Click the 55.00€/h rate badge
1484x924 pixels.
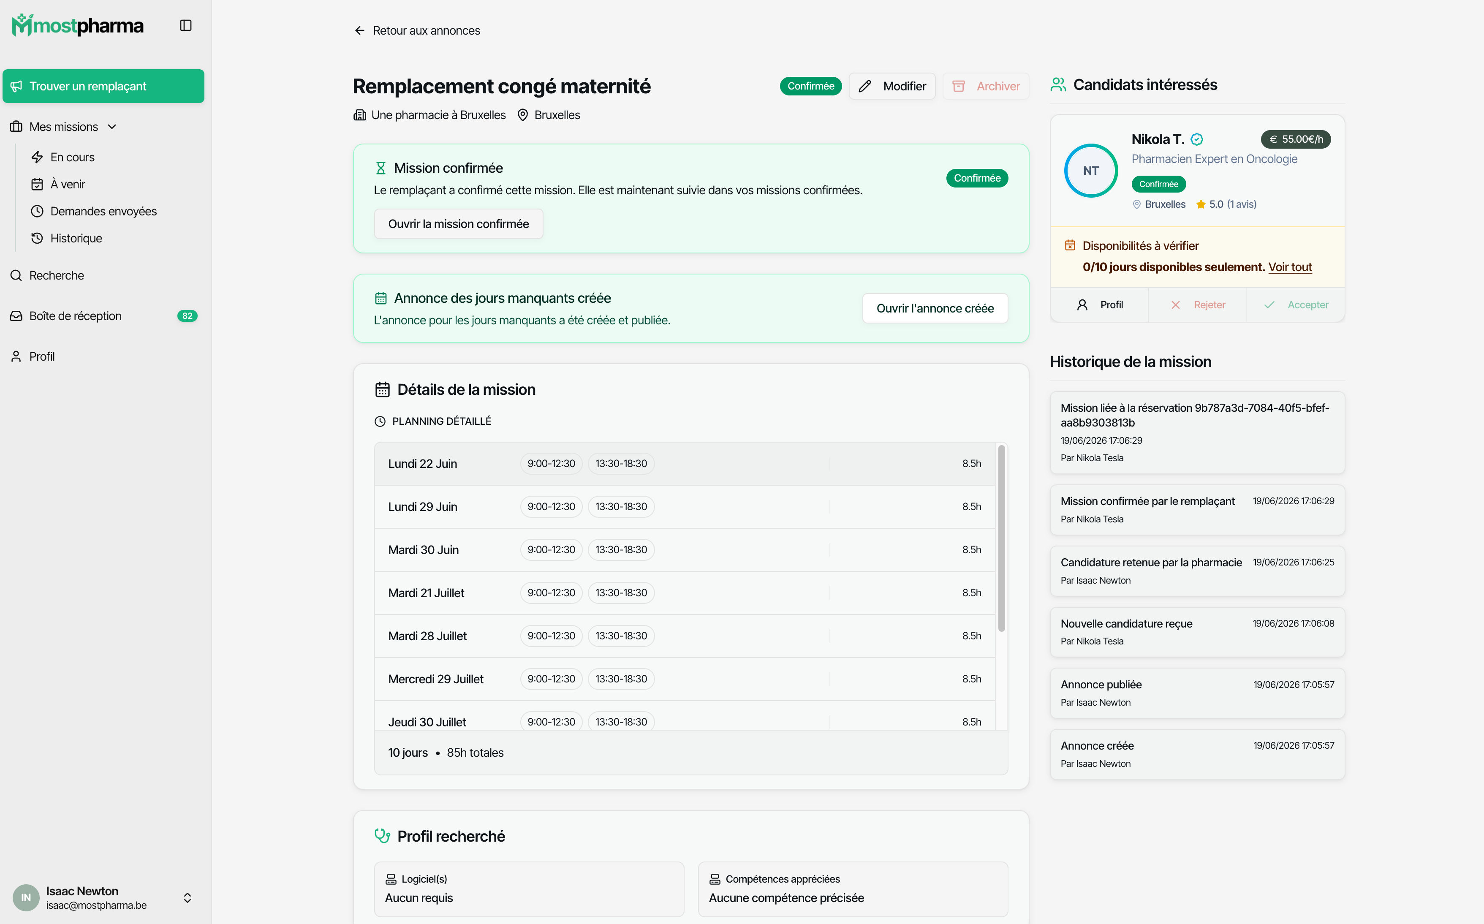point(1296,139)
